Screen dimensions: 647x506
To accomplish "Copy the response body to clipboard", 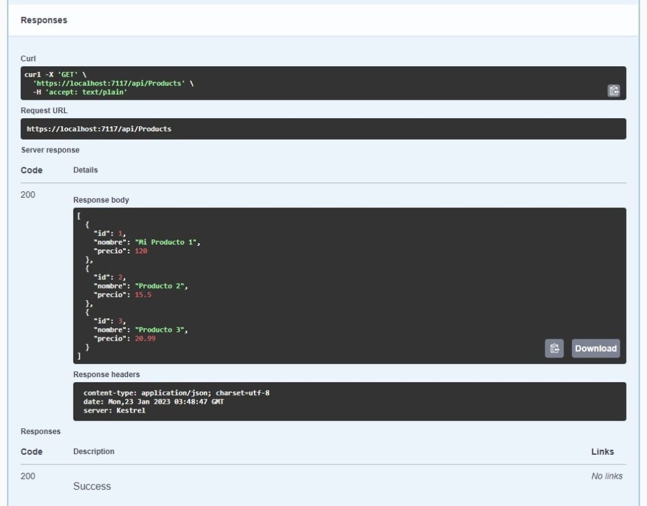I will pos(554,349).
